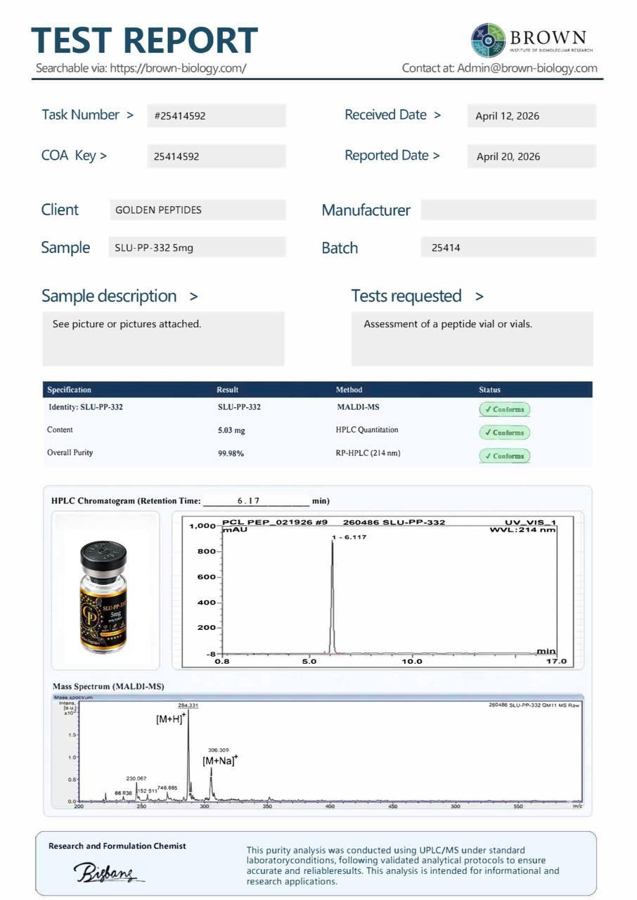Viewport: 637px width, 900px height.
Task: Click the empty Manufacturer field
Action: (508, 210)
